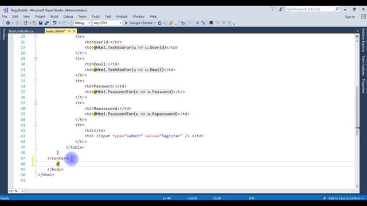Click the 'Ln 48' status bar indicator

[x=167, y=199]
